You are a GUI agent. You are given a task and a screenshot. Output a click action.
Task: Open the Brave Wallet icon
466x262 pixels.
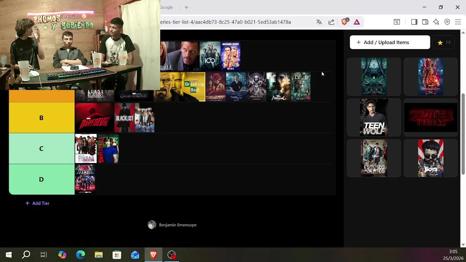[425, 22]
